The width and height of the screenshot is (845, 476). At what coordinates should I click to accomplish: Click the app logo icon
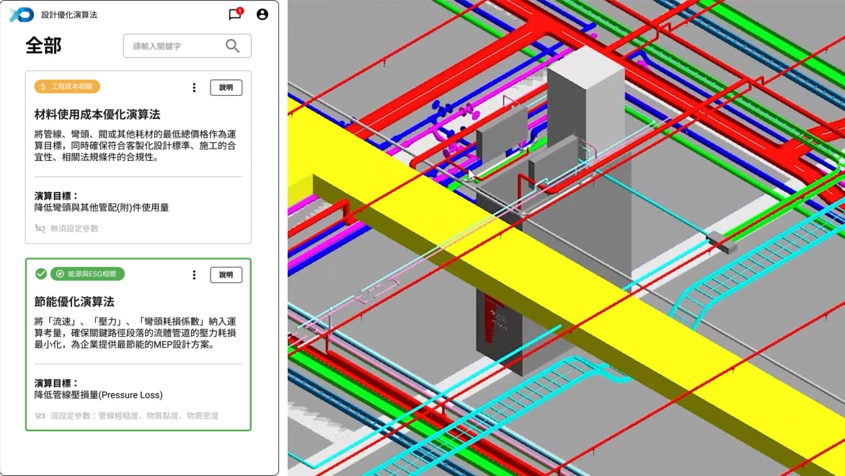coord(21,14)
